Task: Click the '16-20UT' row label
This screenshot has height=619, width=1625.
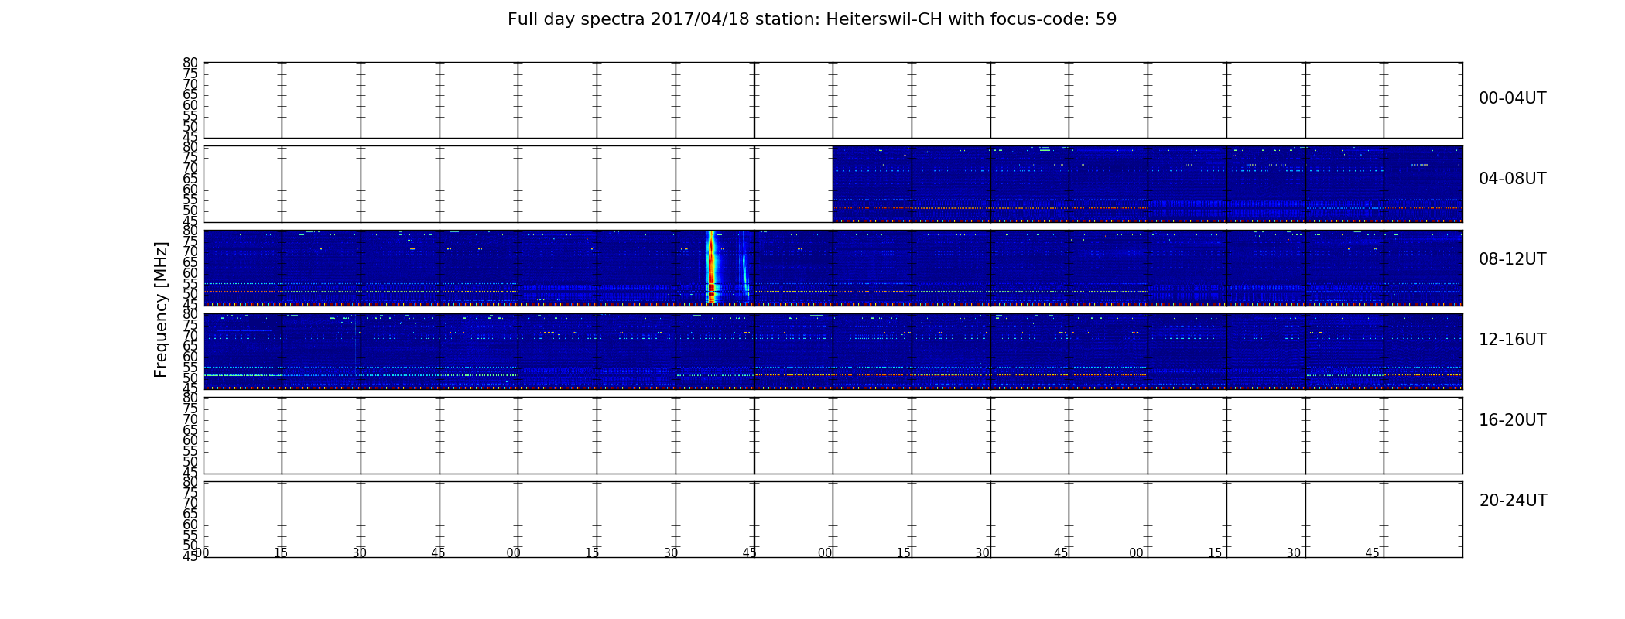Action: 1512,420
